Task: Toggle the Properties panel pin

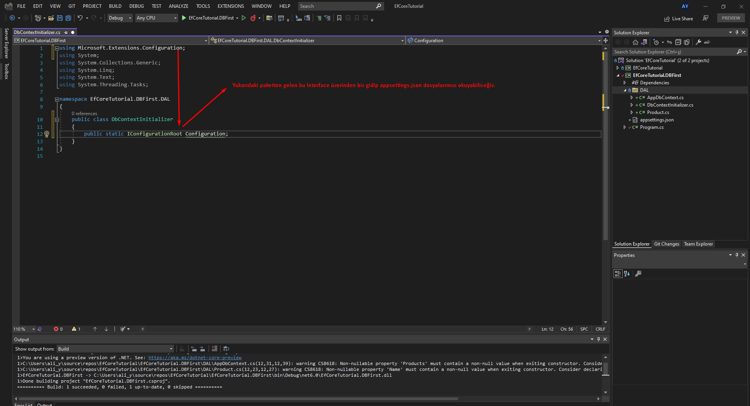Action: tap(736, 255)
